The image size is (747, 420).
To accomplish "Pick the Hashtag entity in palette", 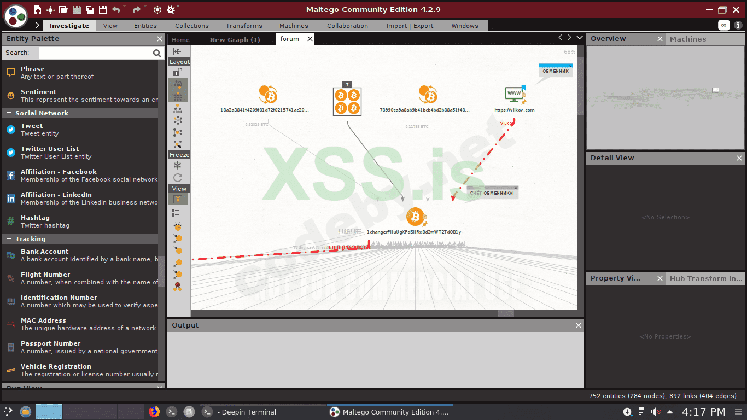I will (x=82, y=221).
